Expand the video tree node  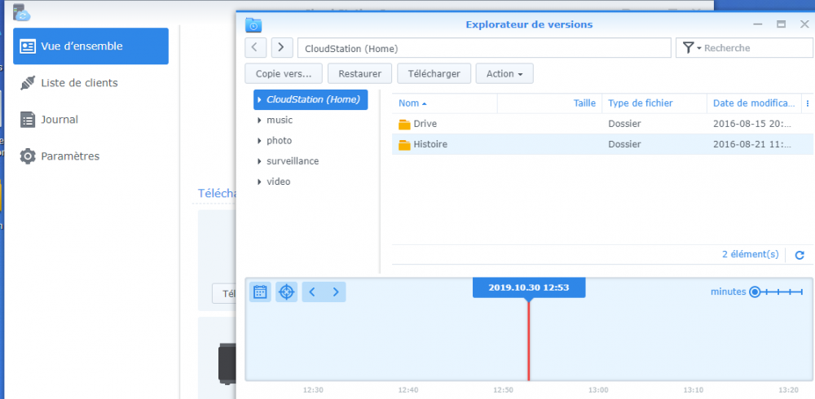pyautogui.click(x=259, y=182)
